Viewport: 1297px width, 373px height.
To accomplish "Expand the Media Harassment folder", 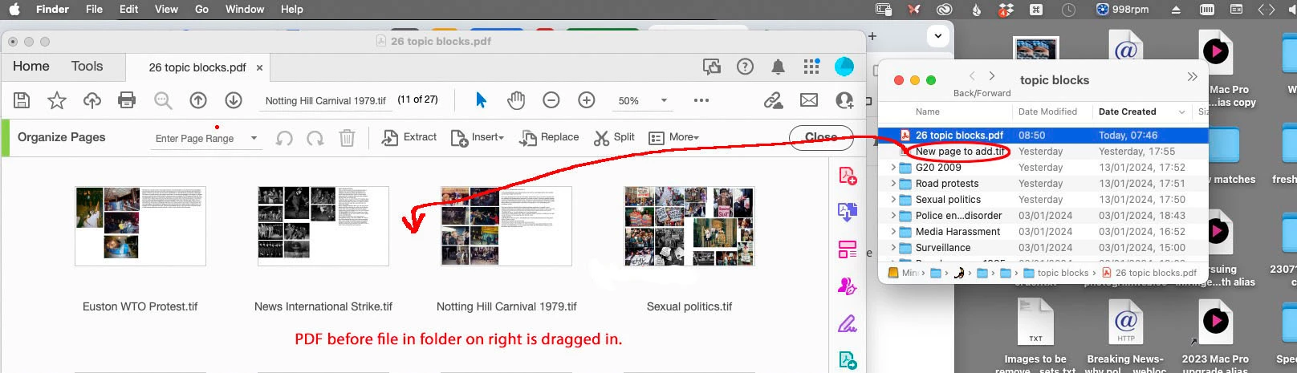I will 893,232.
